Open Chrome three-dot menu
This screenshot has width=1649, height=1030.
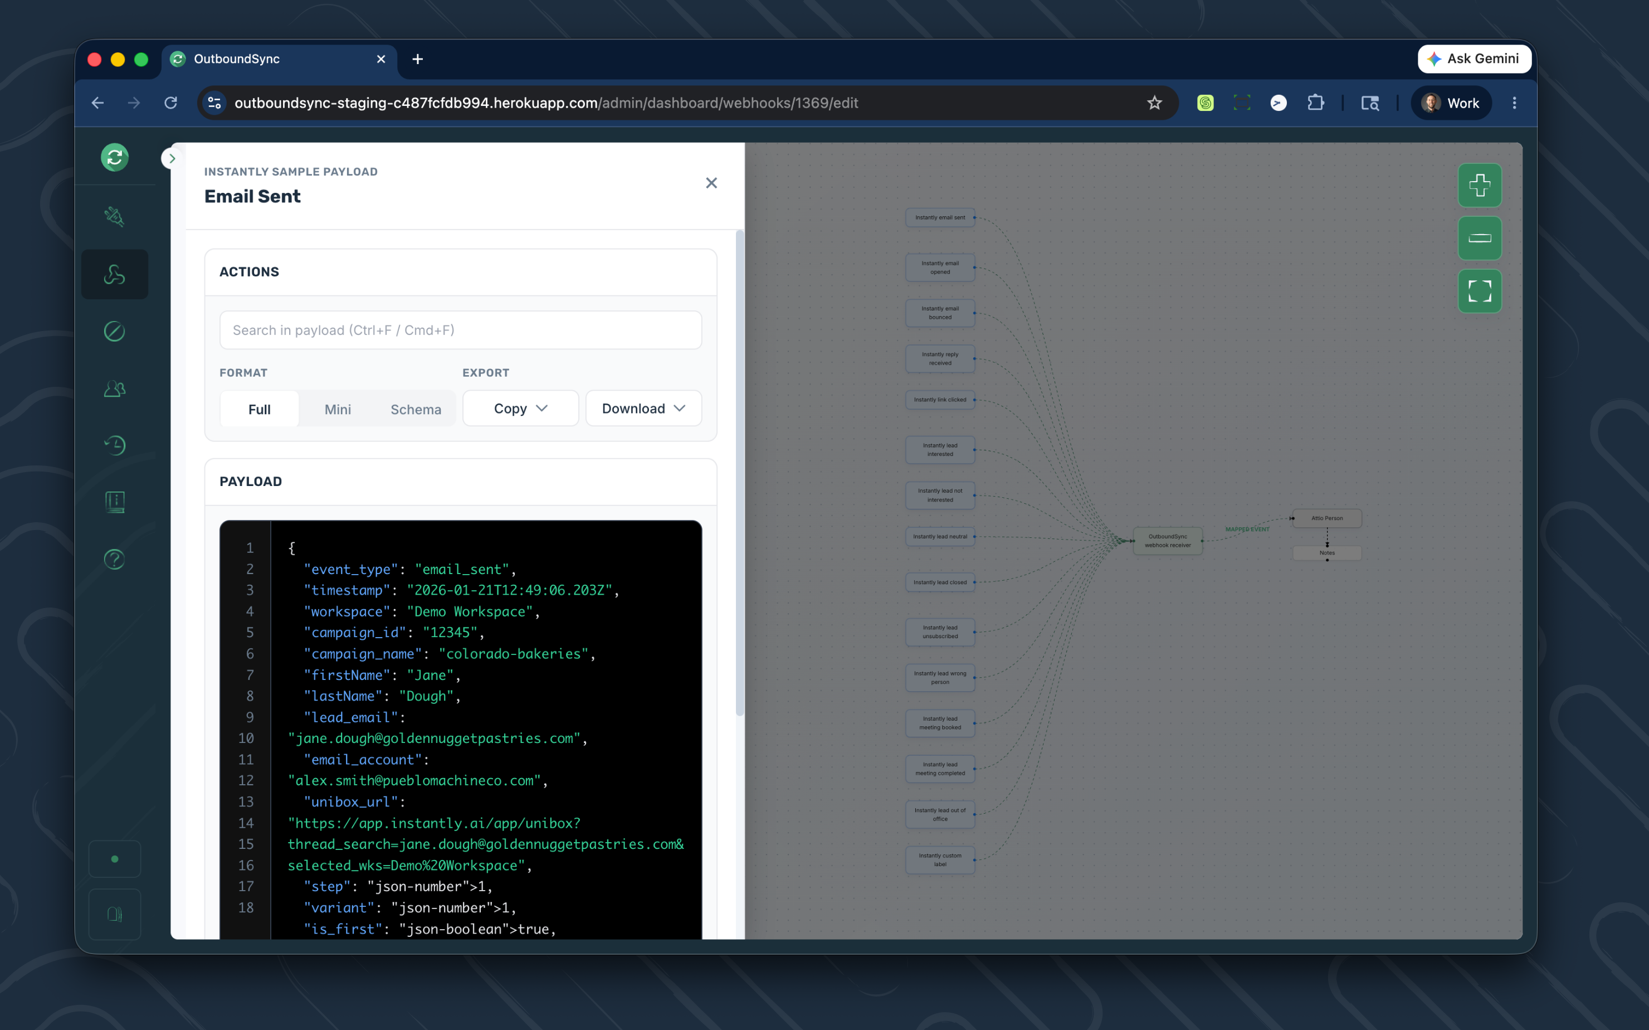[1514, 103]
